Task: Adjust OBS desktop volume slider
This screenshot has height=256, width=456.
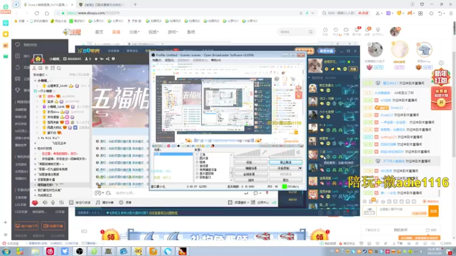Action: [x=282, y=153]
